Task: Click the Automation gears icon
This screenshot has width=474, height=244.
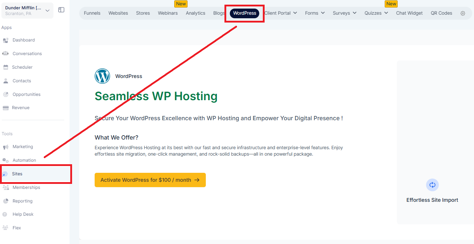Action: pos(5,160)
